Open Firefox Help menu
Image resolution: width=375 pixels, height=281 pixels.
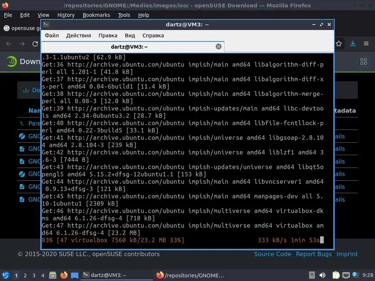[x=144, y=15]
